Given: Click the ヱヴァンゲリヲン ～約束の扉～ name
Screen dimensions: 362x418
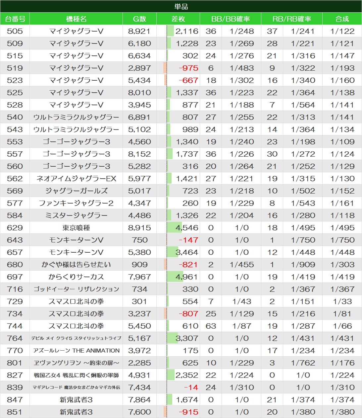Looking at the screenshot, I should click(x=76, y=363).
